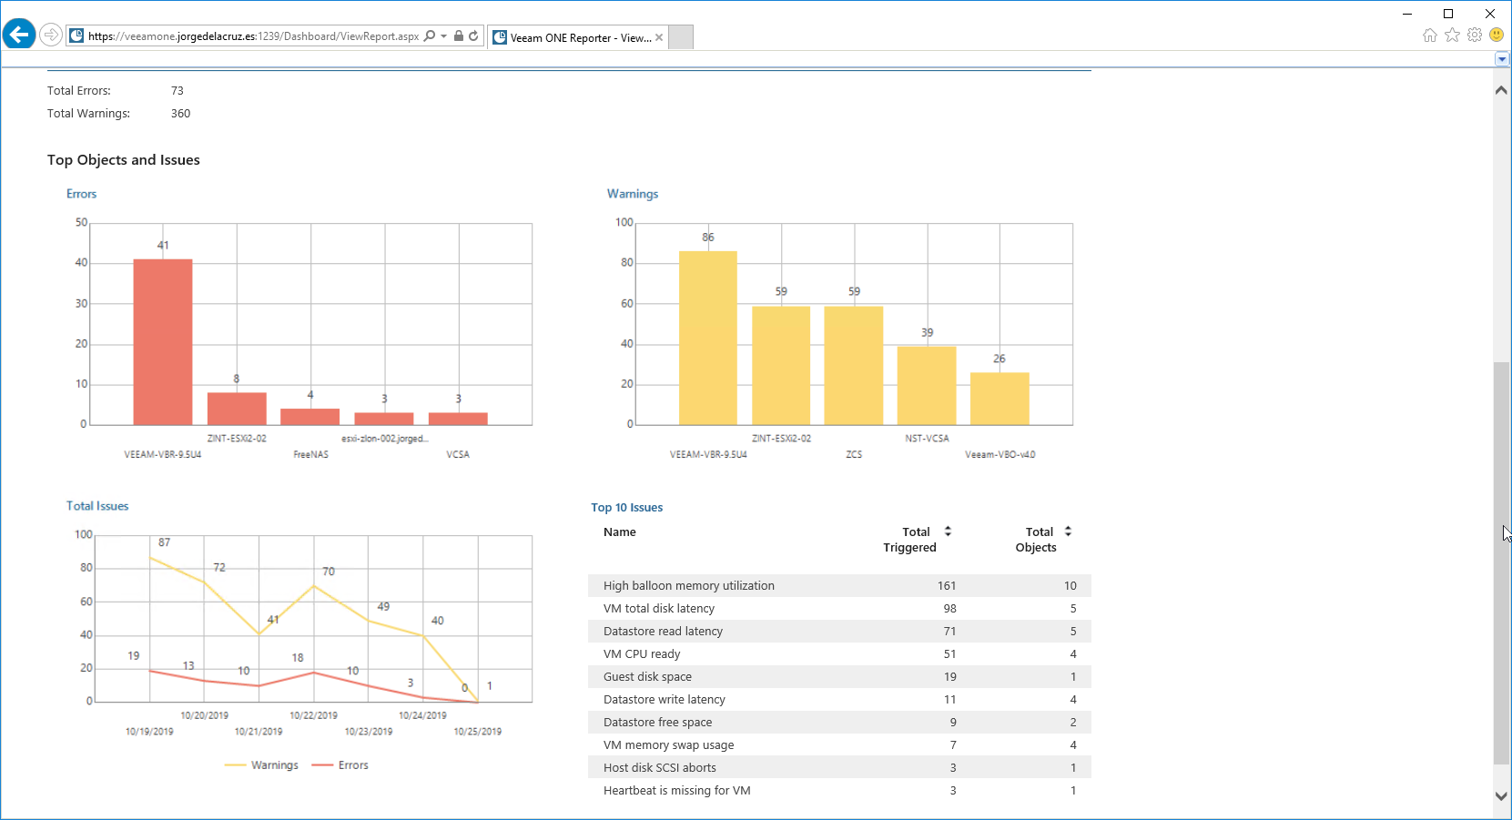The image size is (1512, 820).
Task: Open the browser Home icon
Action: 1430,35
